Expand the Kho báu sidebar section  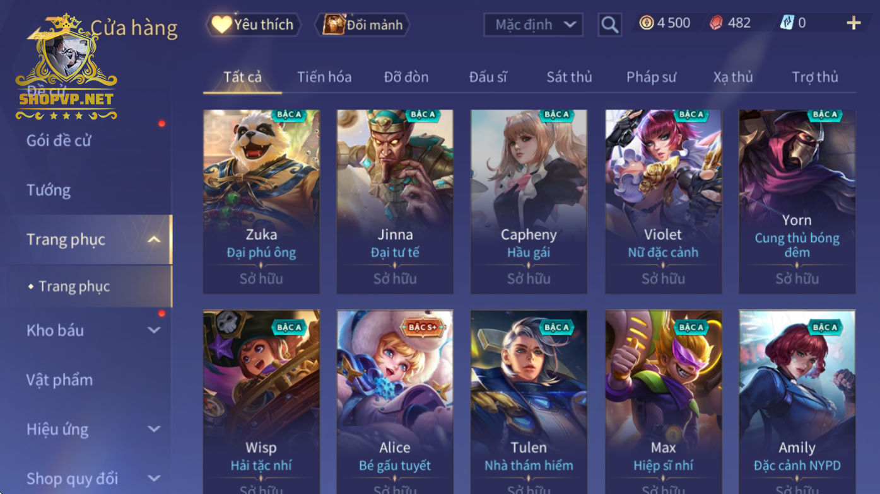154,330
